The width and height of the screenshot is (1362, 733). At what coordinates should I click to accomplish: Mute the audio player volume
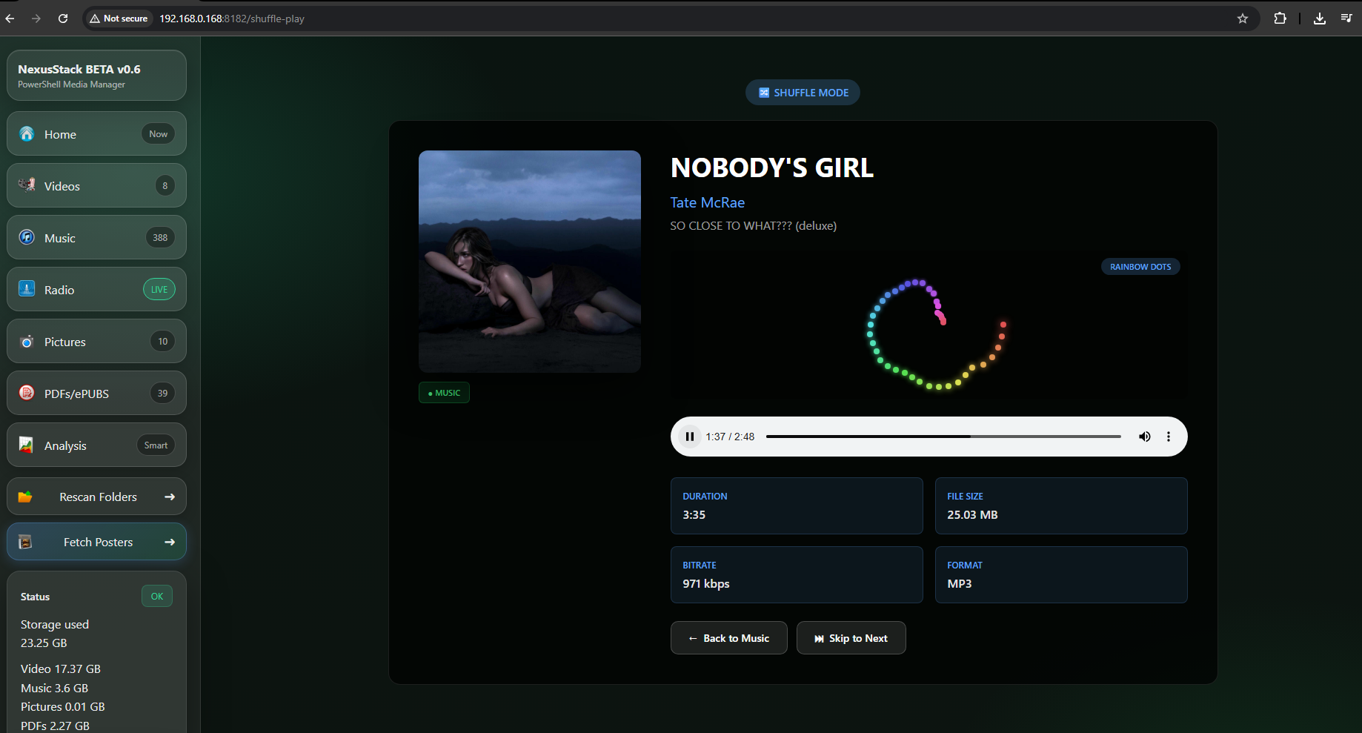tap(1144, 437)
